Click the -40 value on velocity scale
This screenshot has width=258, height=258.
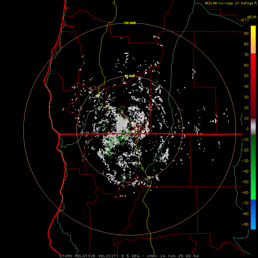coord(245,171)
